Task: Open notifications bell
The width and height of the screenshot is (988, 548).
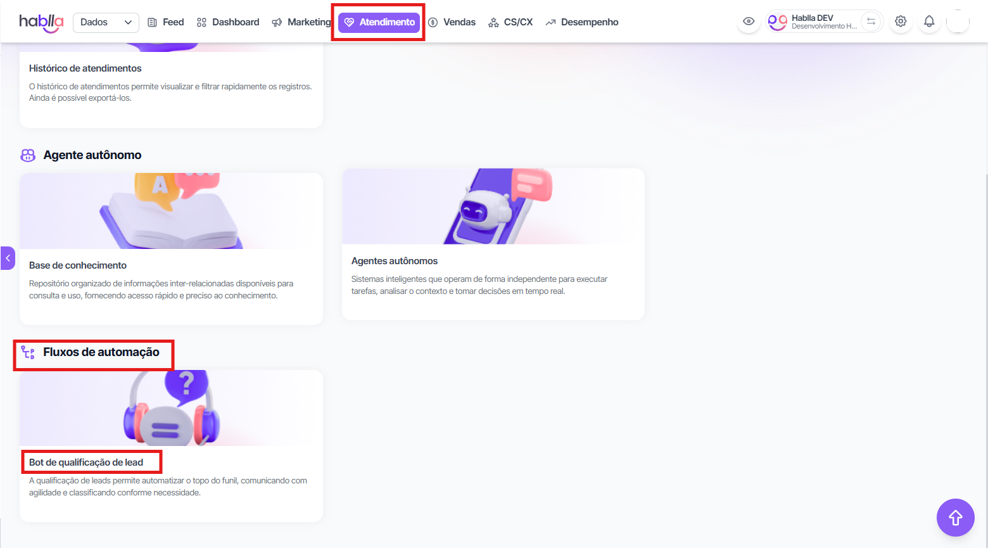Action: point(929,22)
